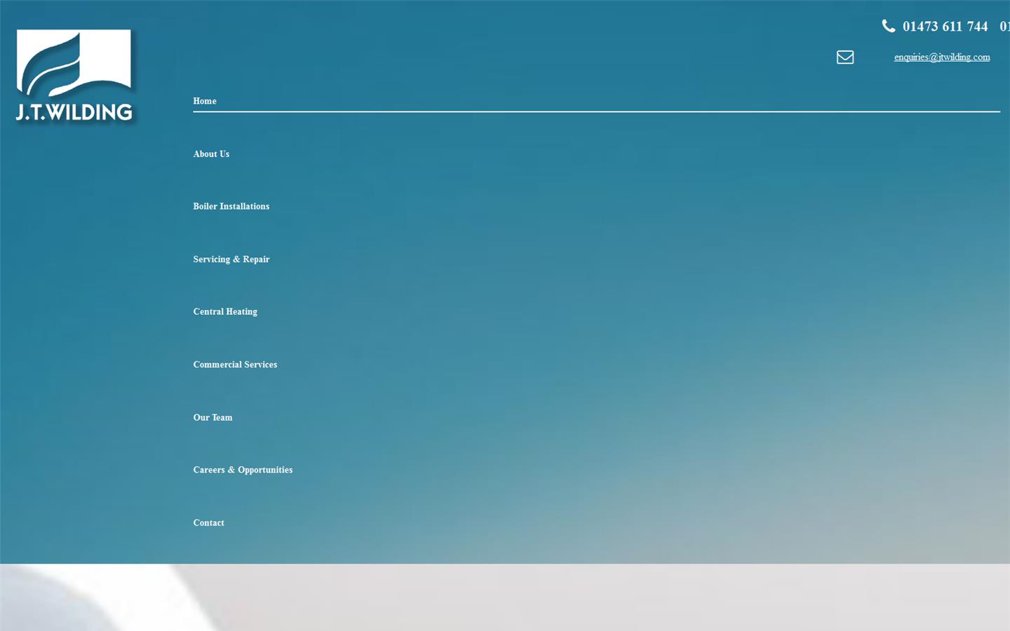Screen dimensions: 1010x631
Task: Click the enquiries@jtwilding.com email link
Action: tap(942, 57)
